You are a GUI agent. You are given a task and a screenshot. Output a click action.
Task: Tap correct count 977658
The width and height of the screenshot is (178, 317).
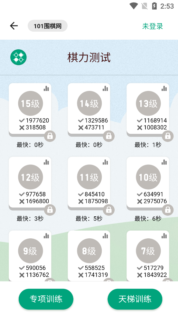36,194
